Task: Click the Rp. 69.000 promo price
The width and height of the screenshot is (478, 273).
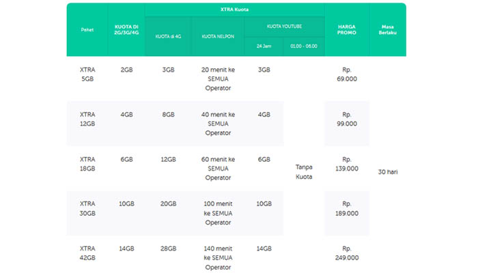Action: [347, 74]
